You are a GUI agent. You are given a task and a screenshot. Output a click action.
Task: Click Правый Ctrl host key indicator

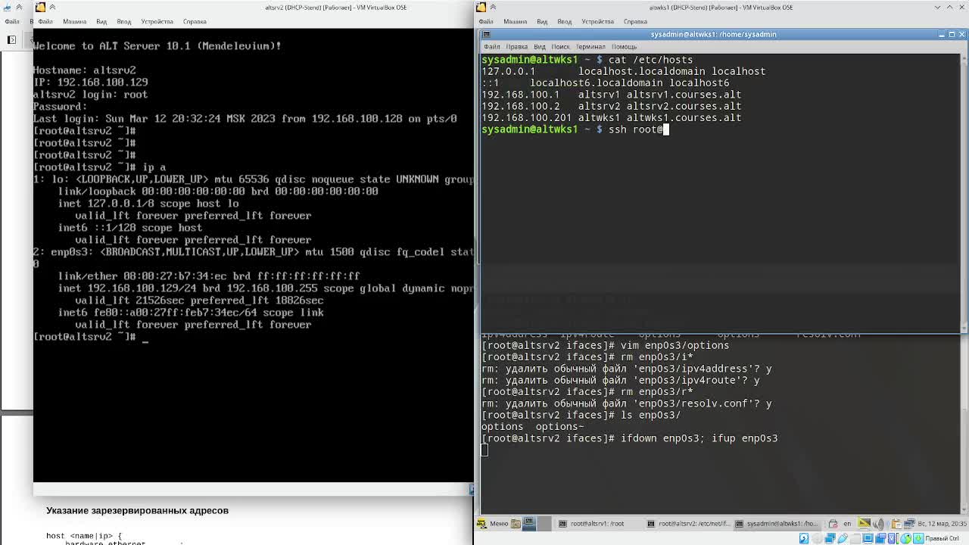pos(943,538)
